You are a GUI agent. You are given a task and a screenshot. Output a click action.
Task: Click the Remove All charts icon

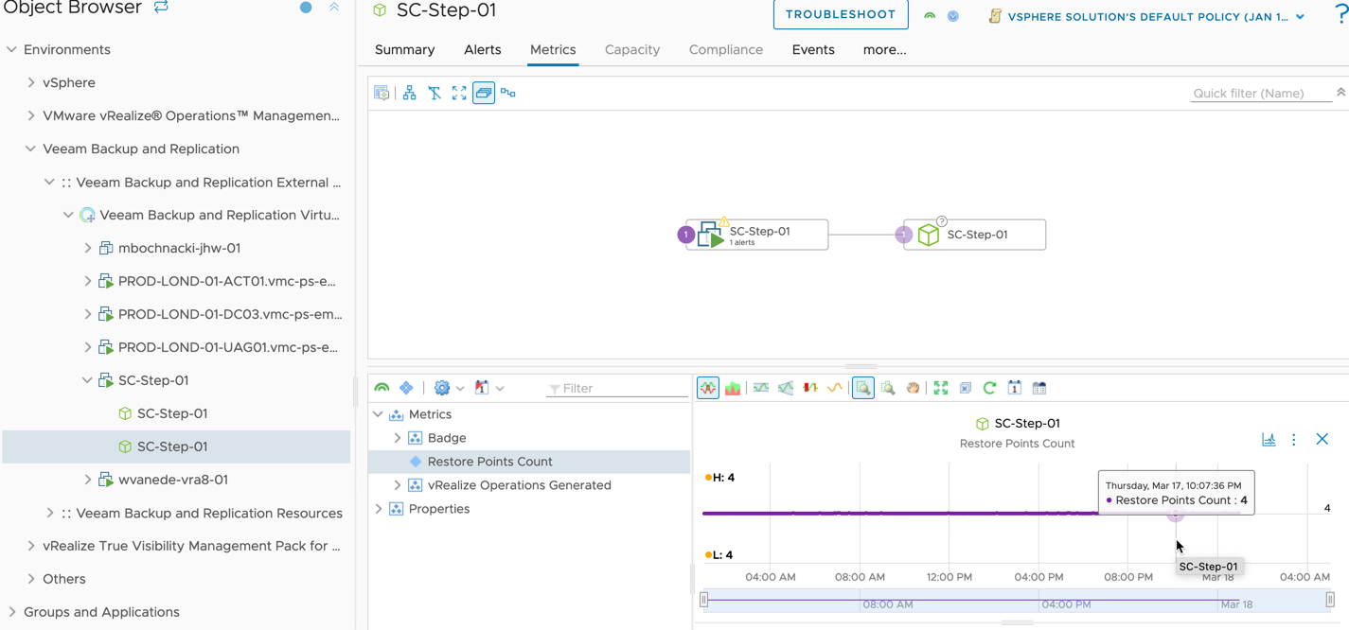click(x=966, y=388)
